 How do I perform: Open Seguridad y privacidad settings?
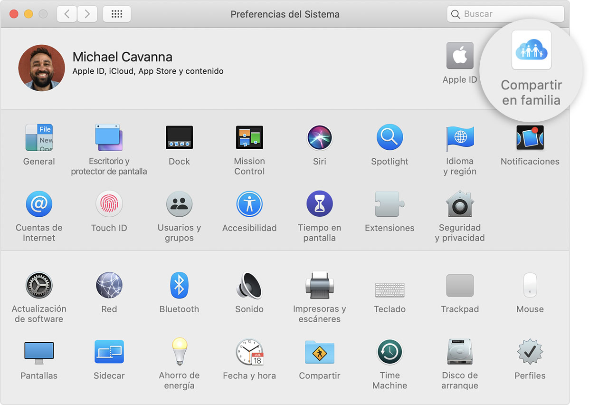(459, 203)
